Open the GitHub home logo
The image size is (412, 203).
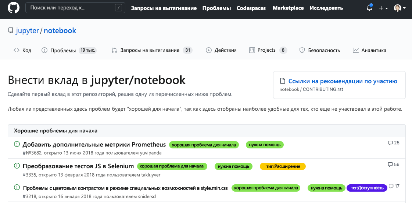(14, 8)
